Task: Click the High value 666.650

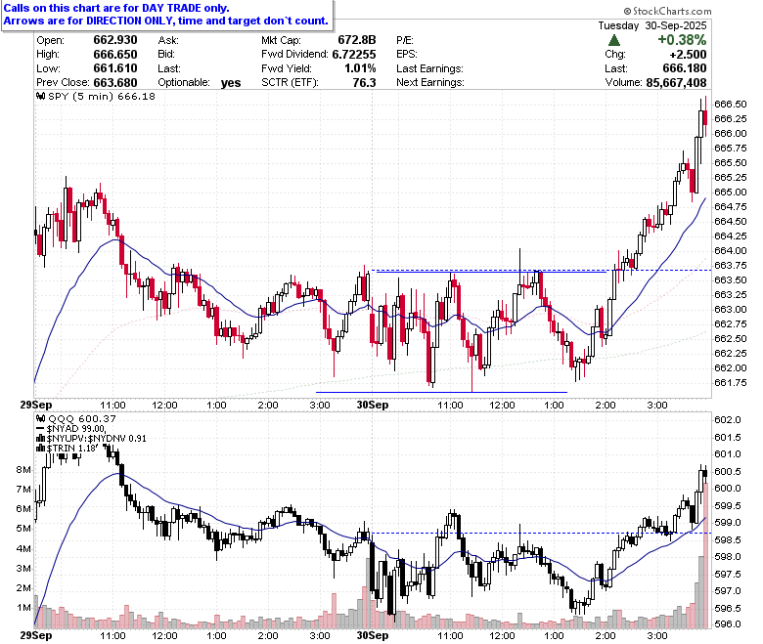Action: (115, 55)
